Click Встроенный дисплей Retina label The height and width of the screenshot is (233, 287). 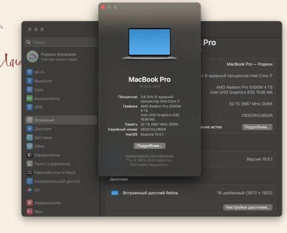[150, 193]
